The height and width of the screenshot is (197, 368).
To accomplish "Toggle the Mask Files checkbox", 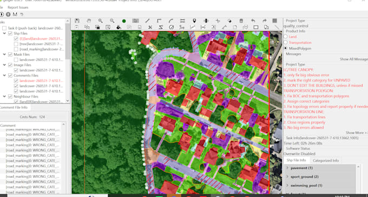I will 10,55.
